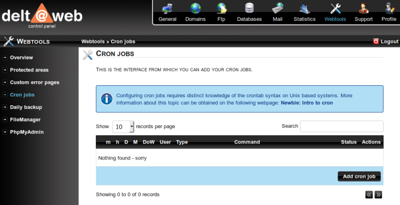Click the Support person icon

point(363,9)
